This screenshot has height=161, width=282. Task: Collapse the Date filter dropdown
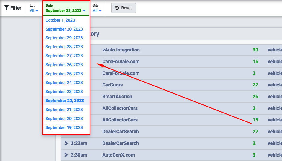[x=66, y=8]
